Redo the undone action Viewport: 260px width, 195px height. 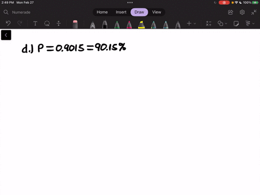pyautogui.click(x=19, y=23)
